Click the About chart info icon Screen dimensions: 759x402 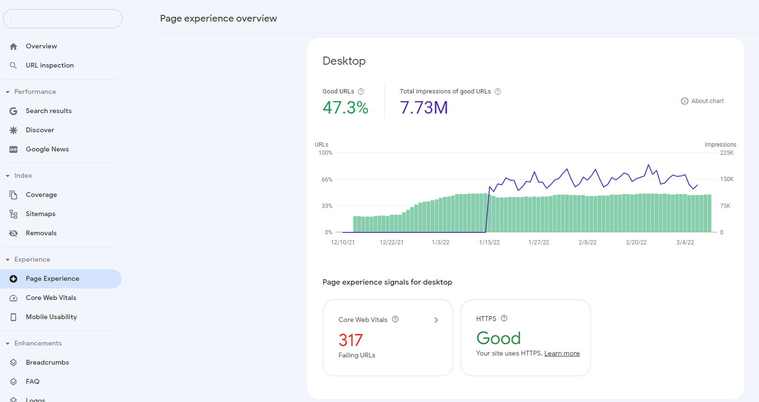tap(685, 101)
